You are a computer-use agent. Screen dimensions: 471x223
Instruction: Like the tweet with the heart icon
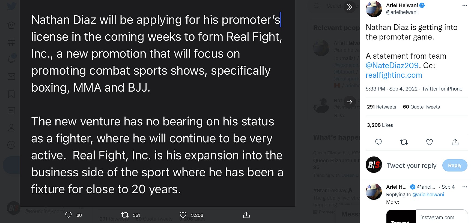click(x=429, y=142)
